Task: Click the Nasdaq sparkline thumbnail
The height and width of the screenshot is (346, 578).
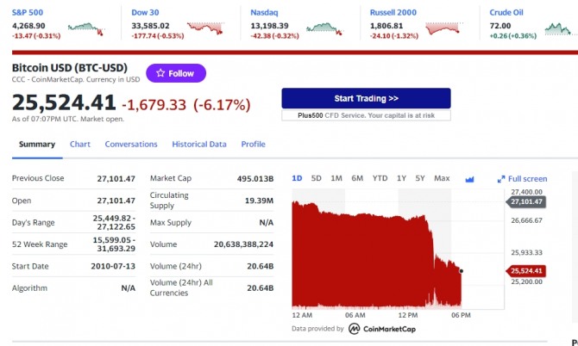Action: (324, 29)
